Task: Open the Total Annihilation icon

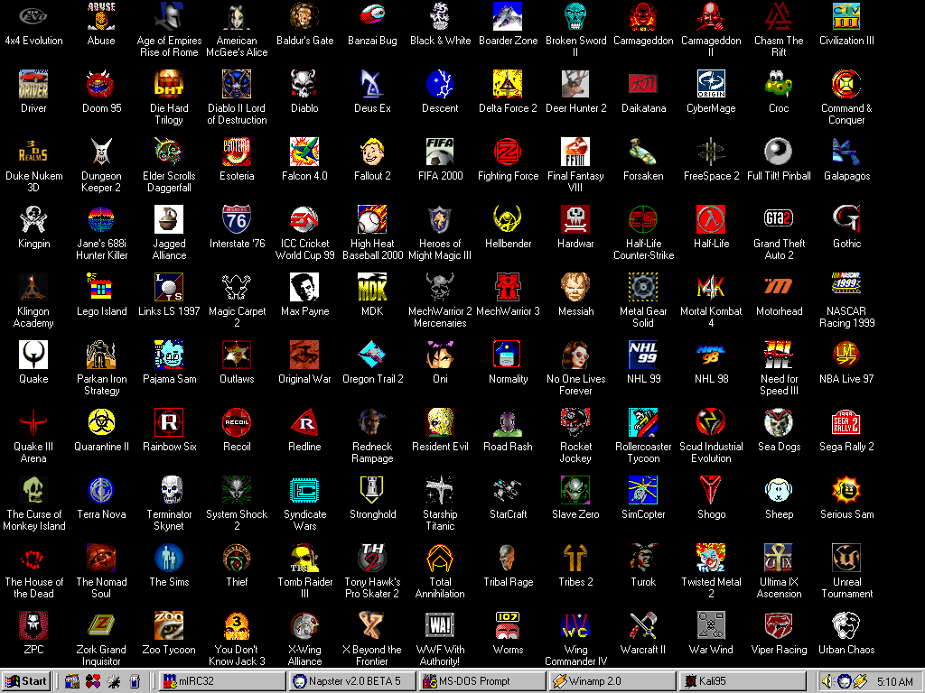Action: [440, 558]
